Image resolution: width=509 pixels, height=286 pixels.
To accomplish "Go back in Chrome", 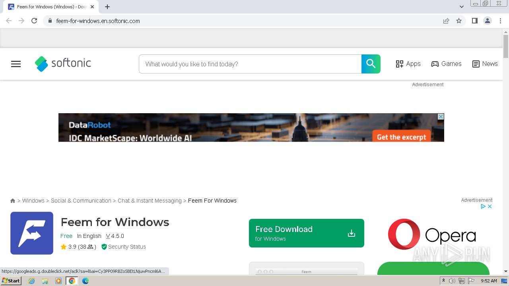I will coord(9,21).
